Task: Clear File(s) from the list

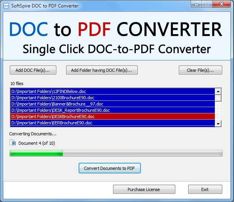Action: (x=200, y=70)
